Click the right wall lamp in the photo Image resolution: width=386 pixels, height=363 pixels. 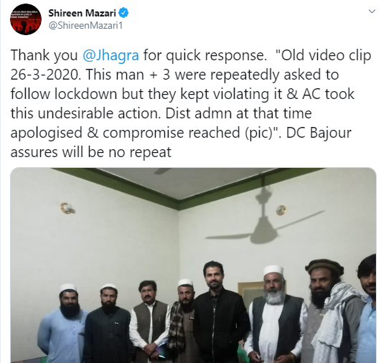[x=281, y=210]
